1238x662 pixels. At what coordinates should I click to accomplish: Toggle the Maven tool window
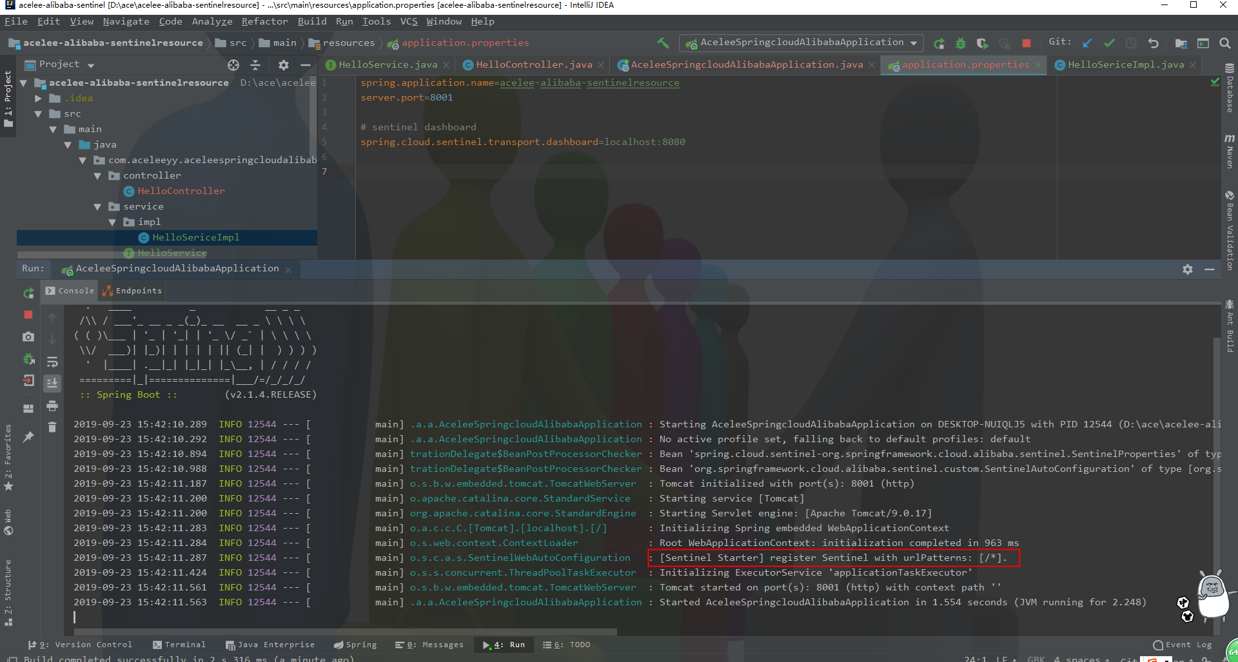[x=1230, y=151]
